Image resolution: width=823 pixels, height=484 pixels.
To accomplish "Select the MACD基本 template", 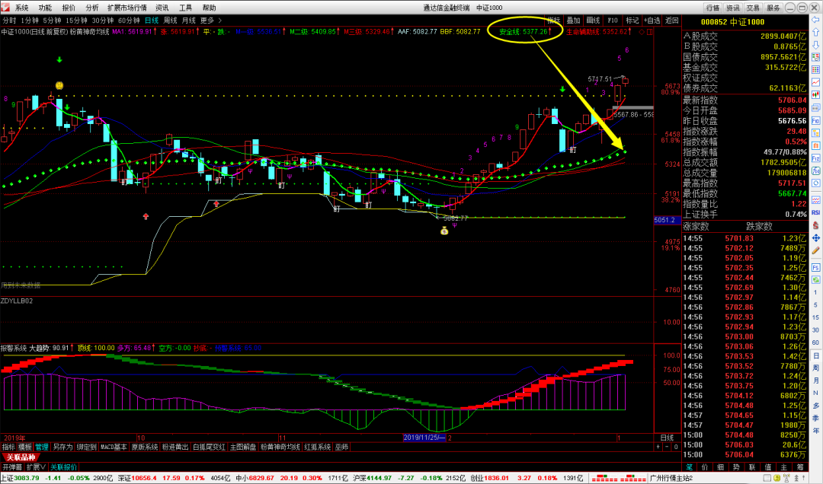I will coord(114,447).
